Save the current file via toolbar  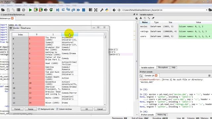tap(8, 10)
